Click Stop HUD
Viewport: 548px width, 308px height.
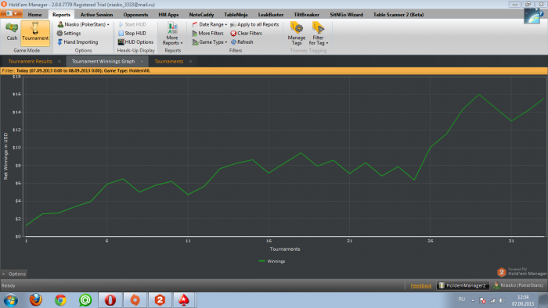(x=132, y=33)
